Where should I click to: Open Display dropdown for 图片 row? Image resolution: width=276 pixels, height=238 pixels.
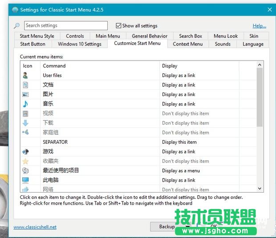[x=199, y=94]
